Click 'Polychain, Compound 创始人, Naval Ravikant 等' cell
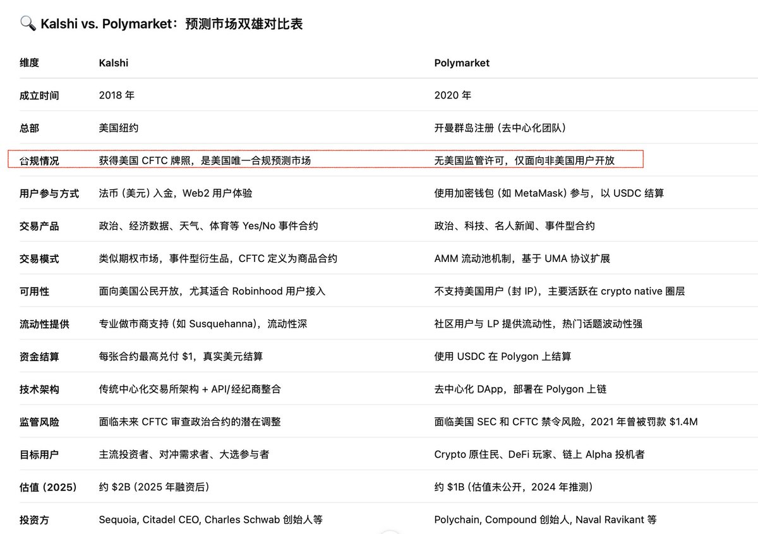This screenshot has height=534, width=758. (546, 520)
